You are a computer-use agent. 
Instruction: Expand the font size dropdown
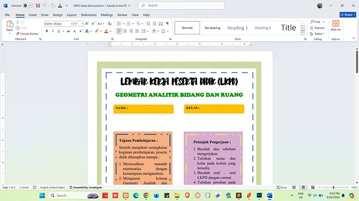point(82,23)
